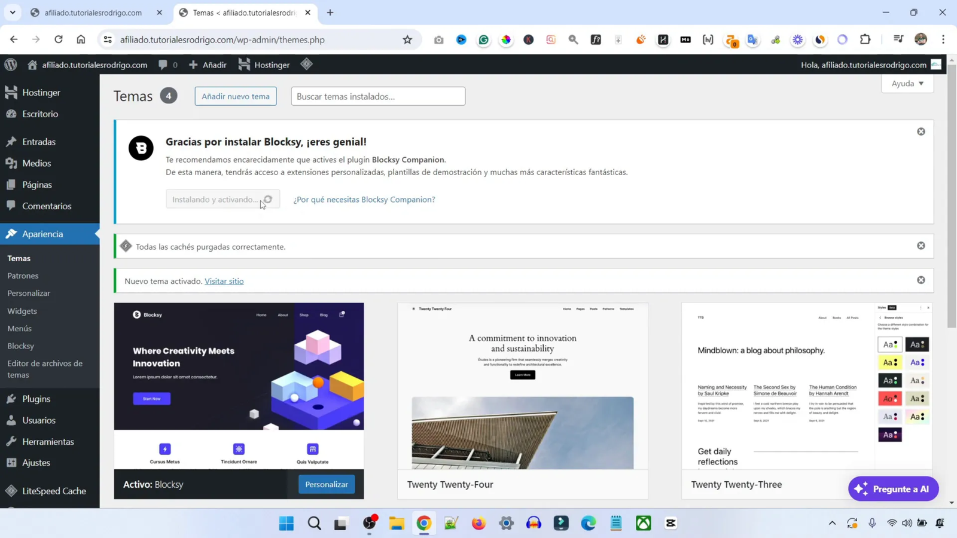
Task: Click Plugins in the admin sidebar
Action: [35, 399]
